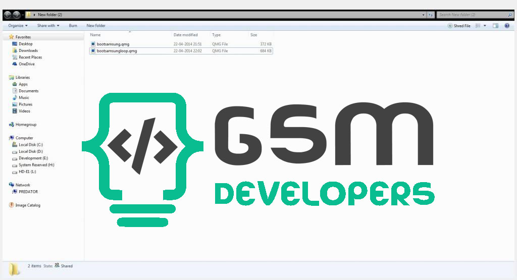Open Local Disk (C:)
This screenshot has height=280, width=517.
coord(31,145)
